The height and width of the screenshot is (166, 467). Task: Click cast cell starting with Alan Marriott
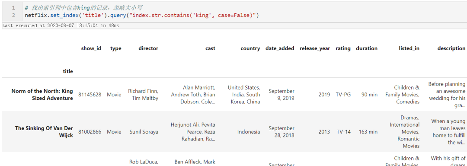193,95
